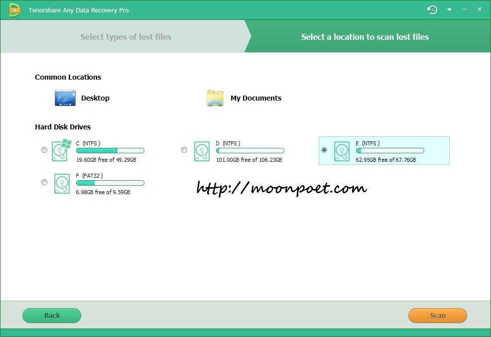Click the F drive disk icon
The width and height of the screenshot is (491, 337).
(x=61, y=183)
